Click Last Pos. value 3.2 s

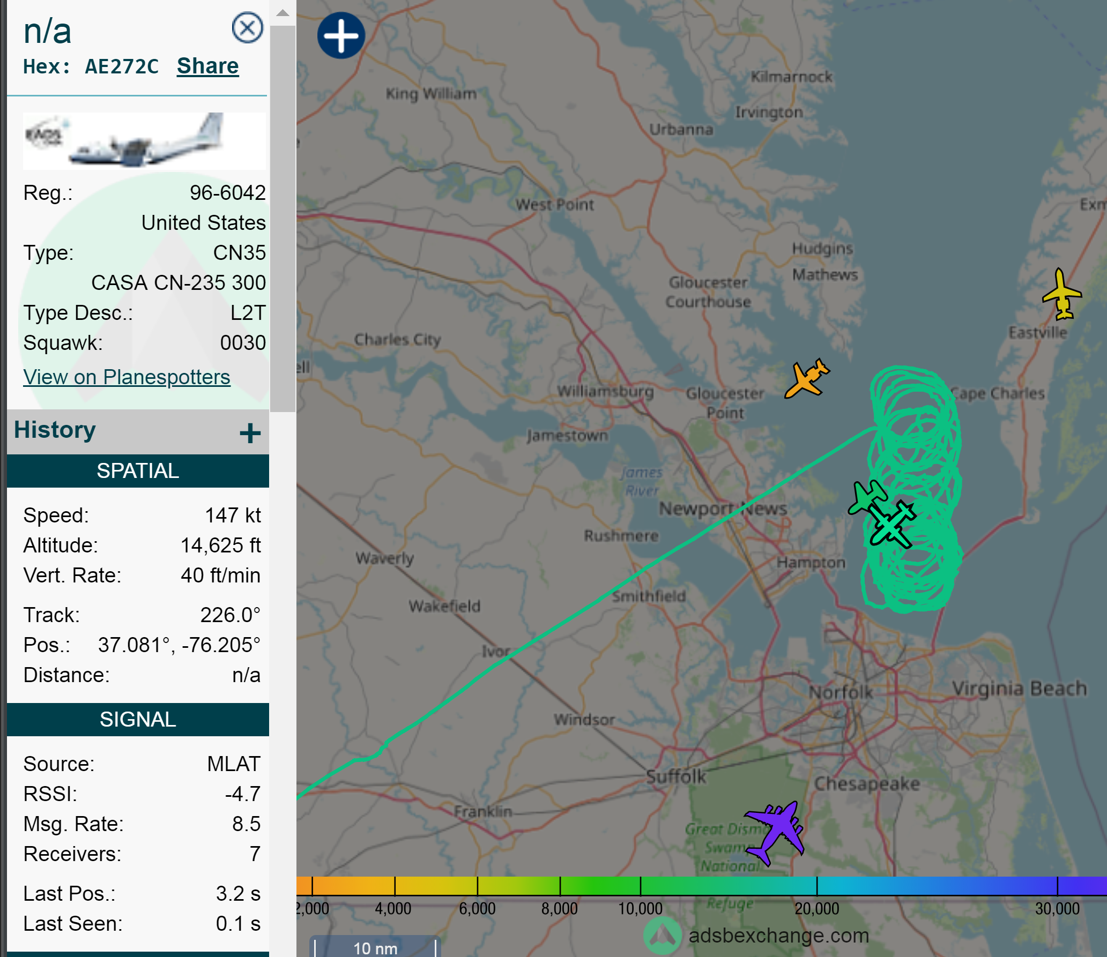[238, 893]
